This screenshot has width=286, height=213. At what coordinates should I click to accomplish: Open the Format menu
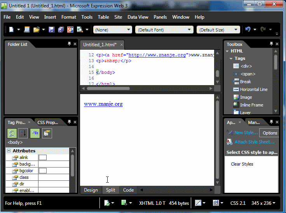(69, 17)
